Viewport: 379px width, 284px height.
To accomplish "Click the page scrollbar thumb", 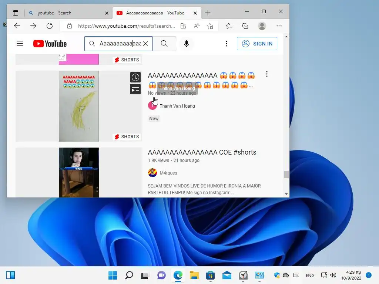I will 286,175.
